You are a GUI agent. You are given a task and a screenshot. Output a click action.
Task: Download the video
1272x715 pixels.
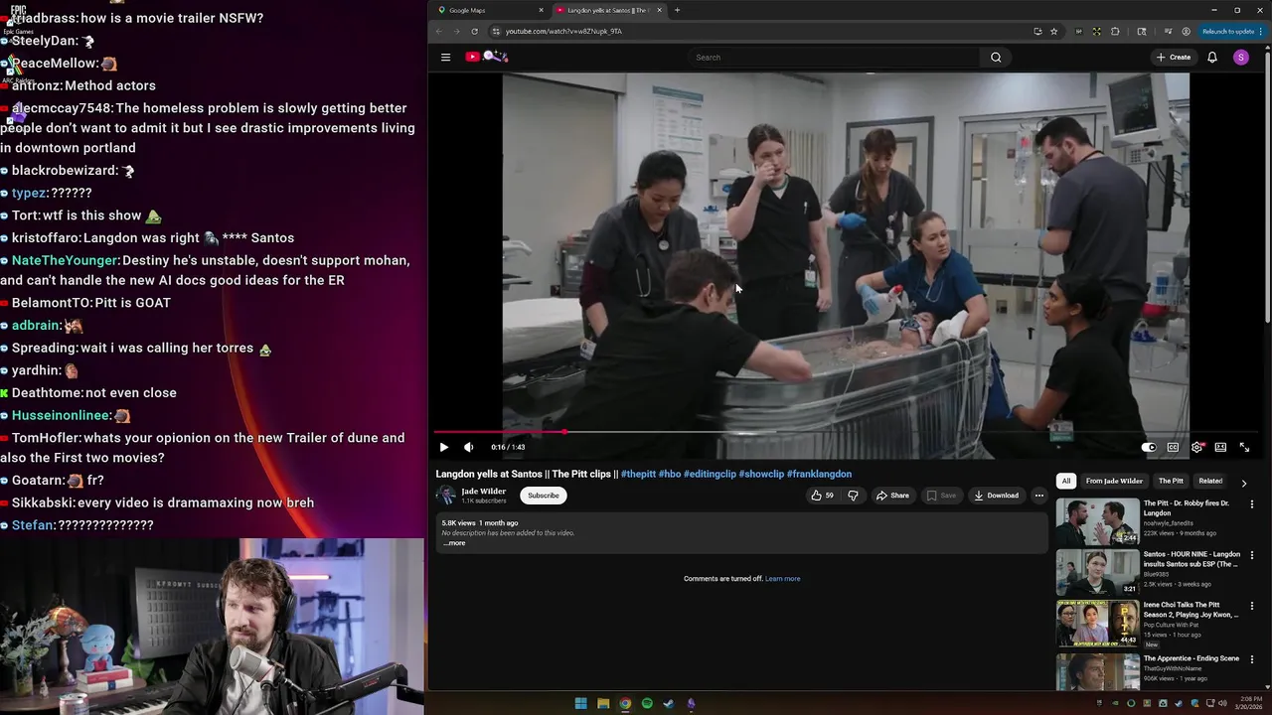[996, 496]
